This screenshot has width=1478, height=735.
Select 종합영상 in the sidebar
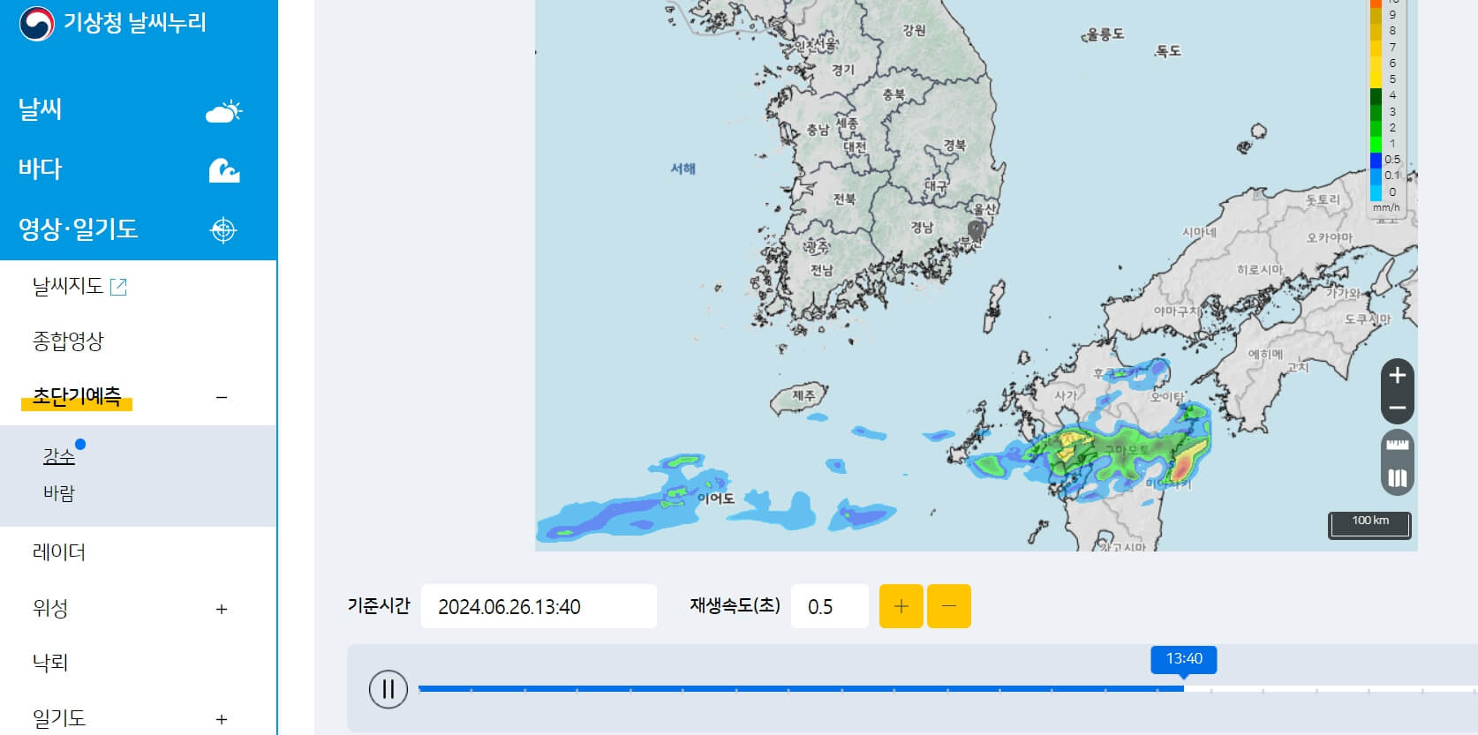[68, 341]
